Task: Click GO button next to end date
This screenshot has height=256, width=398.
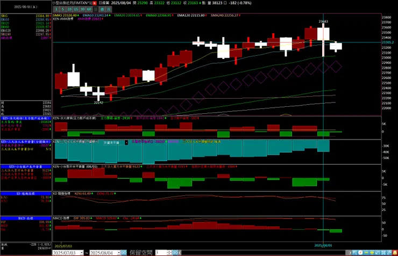Action: 124,252
